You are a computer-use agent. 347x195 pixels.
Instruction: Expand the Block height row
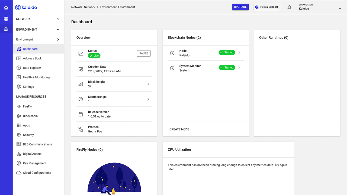click(148, 84)
